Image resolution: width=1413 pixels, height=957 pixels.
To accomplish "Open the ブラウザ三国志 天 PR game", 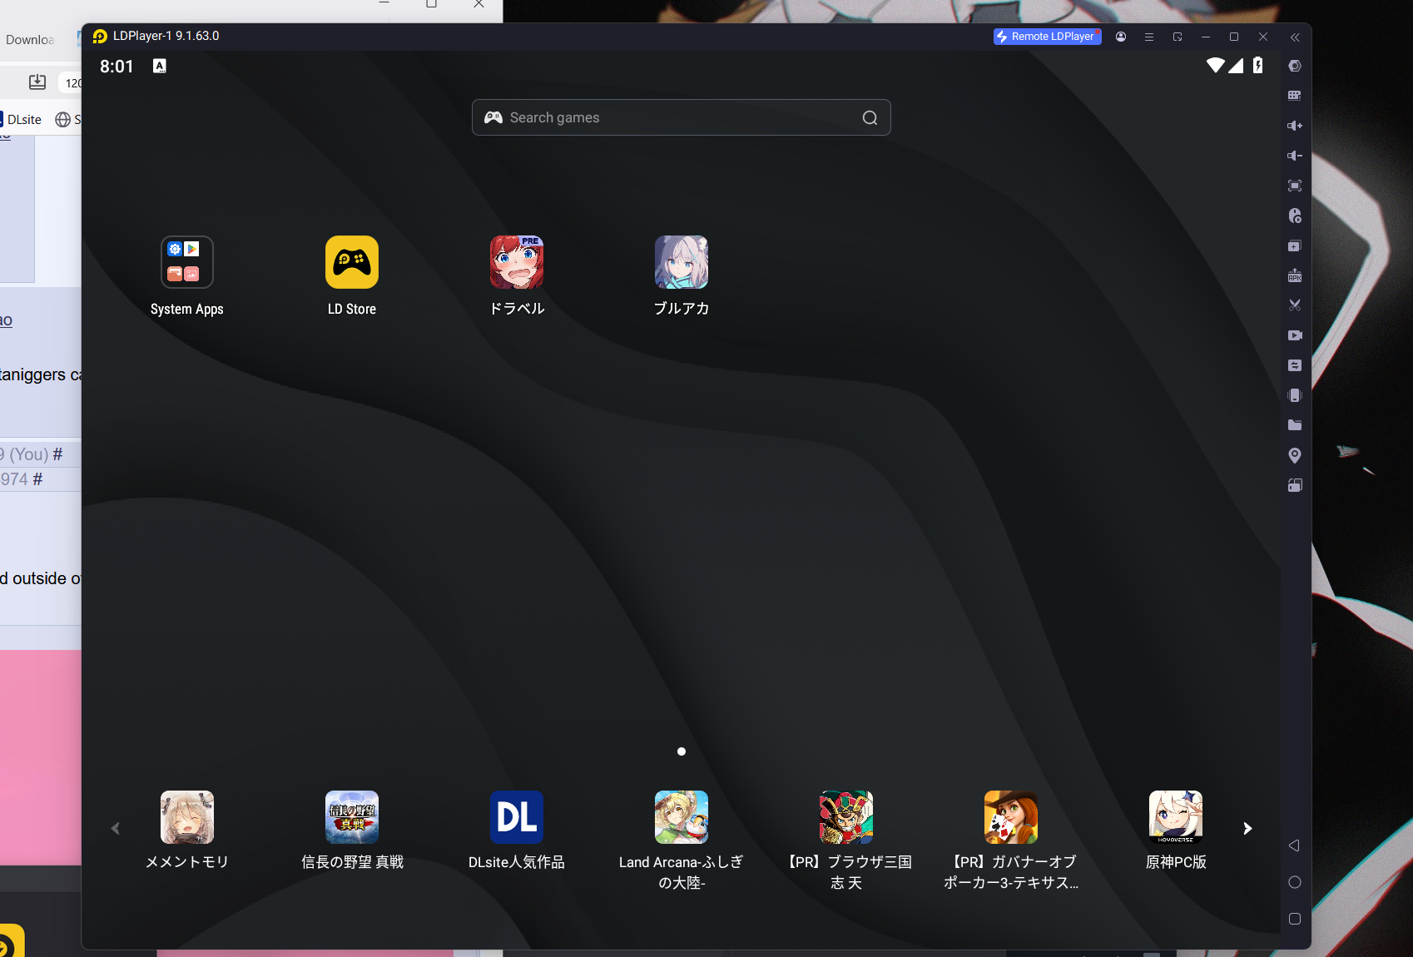I will pyautogui.click(x=846, y=817).
